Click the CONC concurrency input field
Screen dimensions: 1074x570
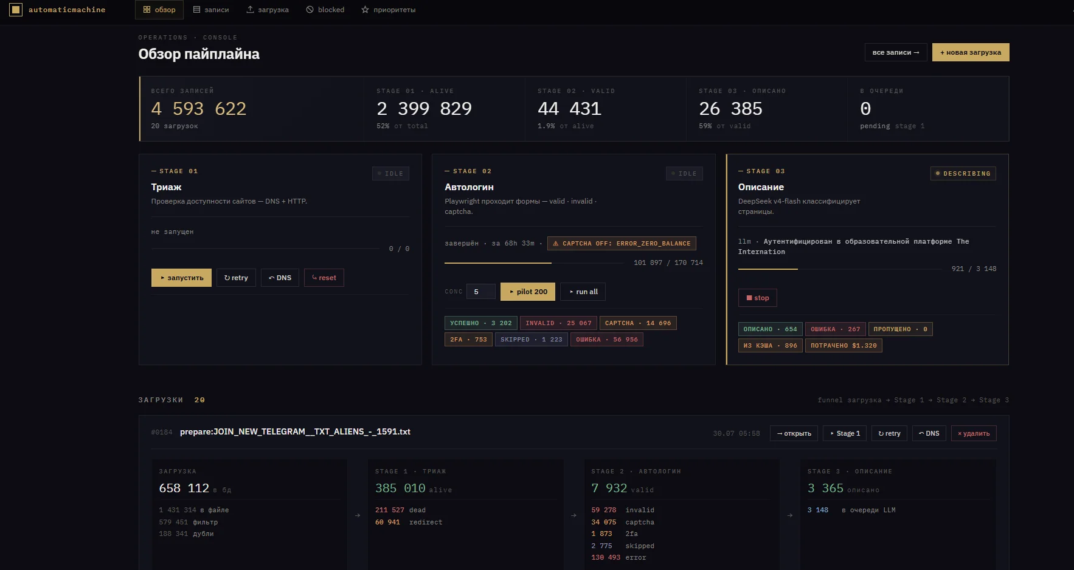(481, 292)
